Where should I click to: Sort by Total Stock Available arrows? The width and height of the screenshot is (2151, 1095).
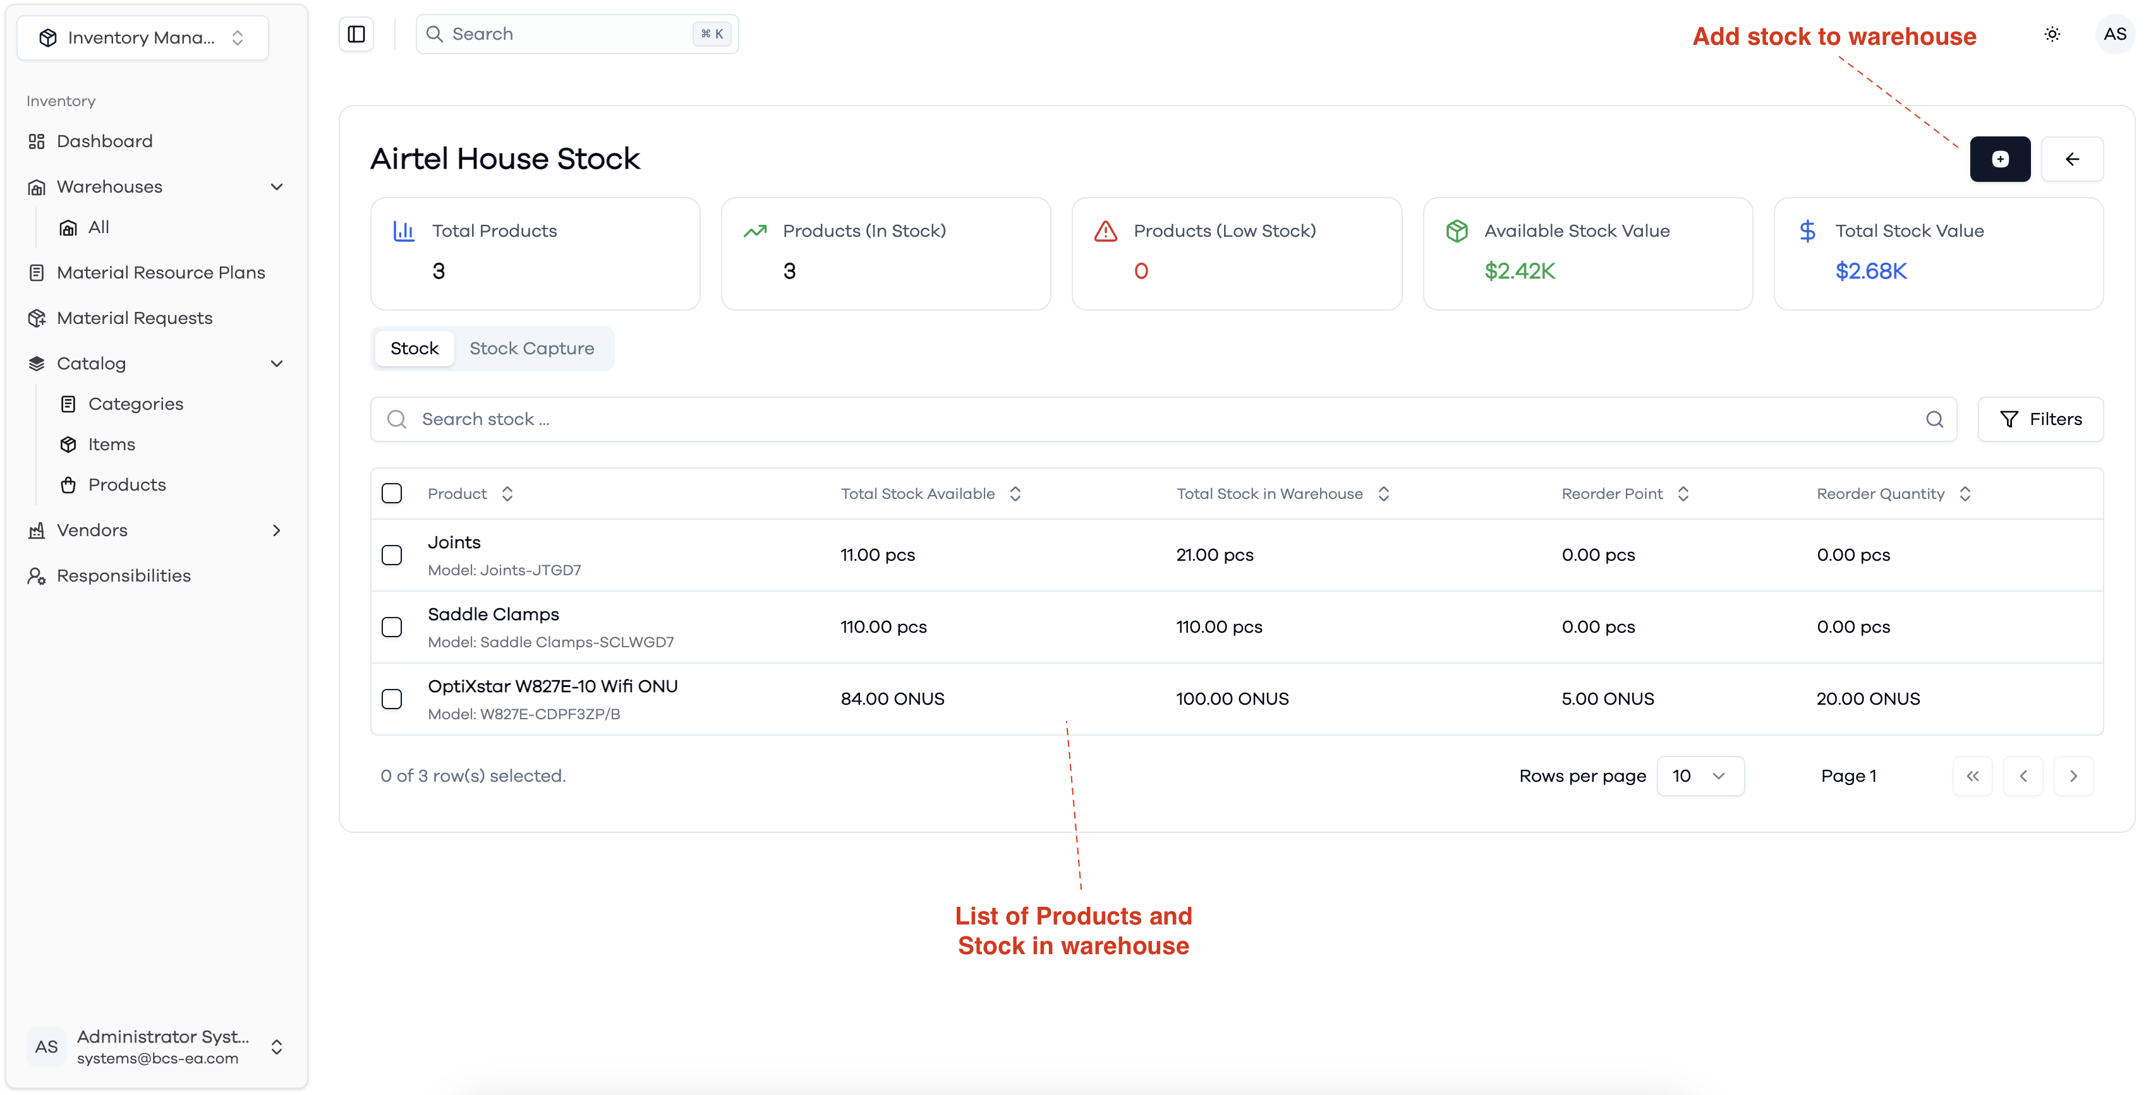tap(1015, 494)
